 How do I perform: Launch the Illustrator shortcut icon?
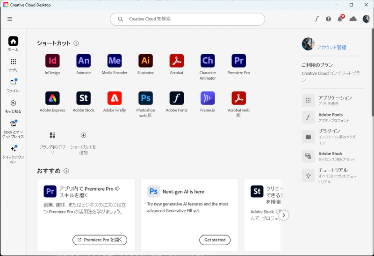point(145,61)
